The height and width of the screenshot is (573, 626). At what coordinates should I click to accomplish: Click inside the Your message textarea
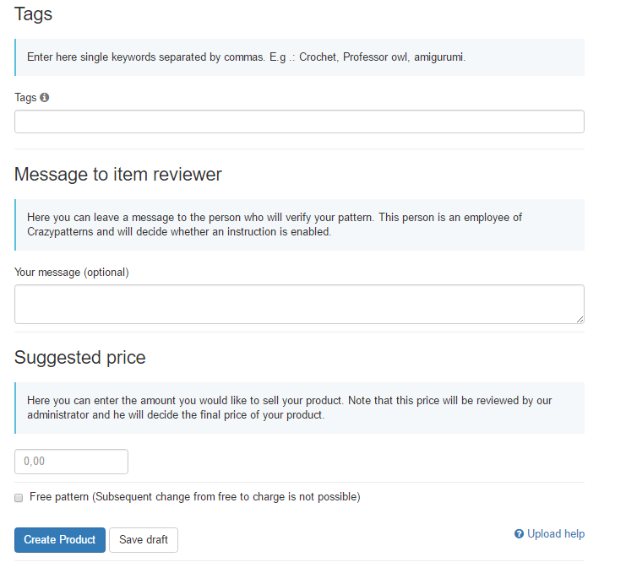coord(299,305)
